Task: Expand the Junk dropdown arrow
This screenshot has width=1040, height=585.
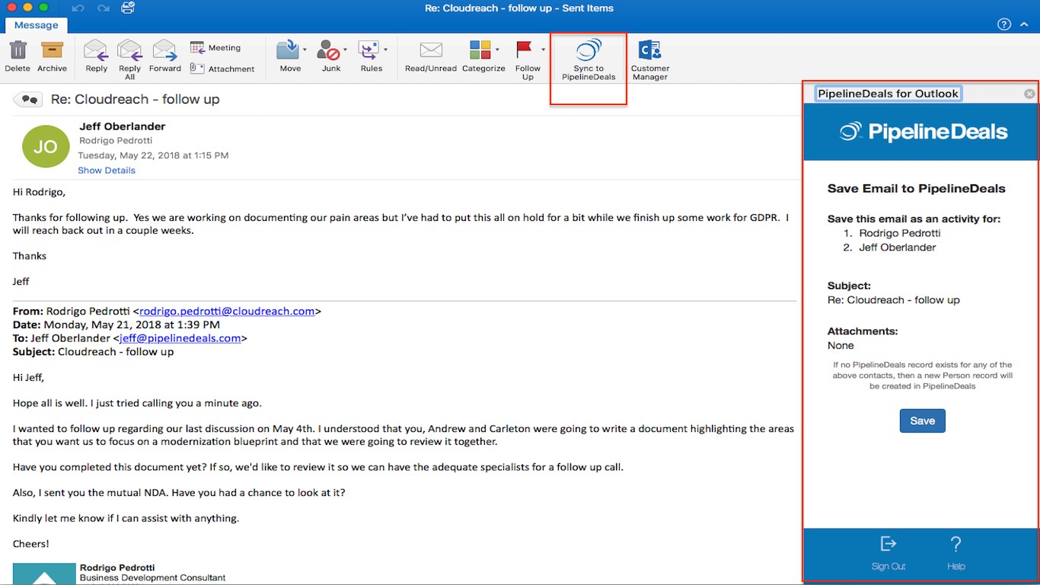Action: 345,50
